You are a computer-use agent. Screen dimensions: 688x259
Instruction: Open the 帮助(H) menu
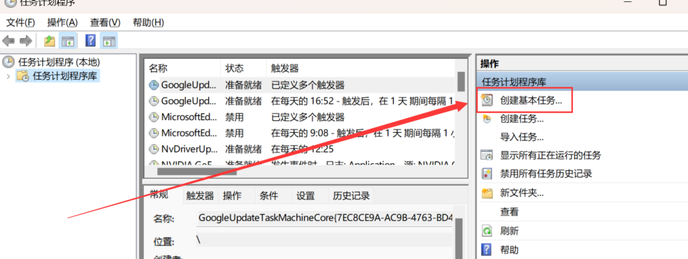[x=148, y=22]
